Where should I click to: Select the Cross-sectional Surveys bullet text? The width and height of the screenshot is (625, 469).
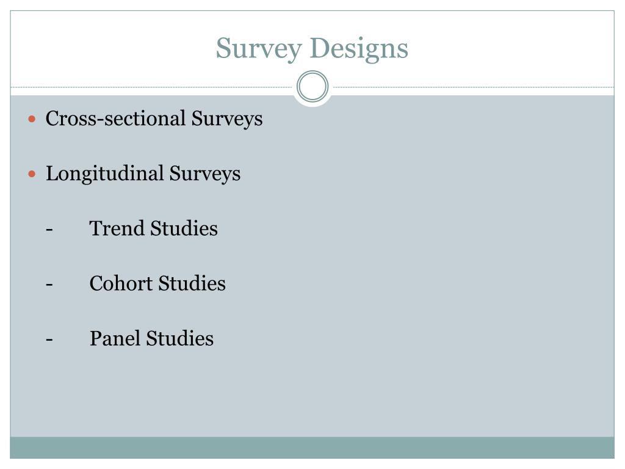coord(154,119)
